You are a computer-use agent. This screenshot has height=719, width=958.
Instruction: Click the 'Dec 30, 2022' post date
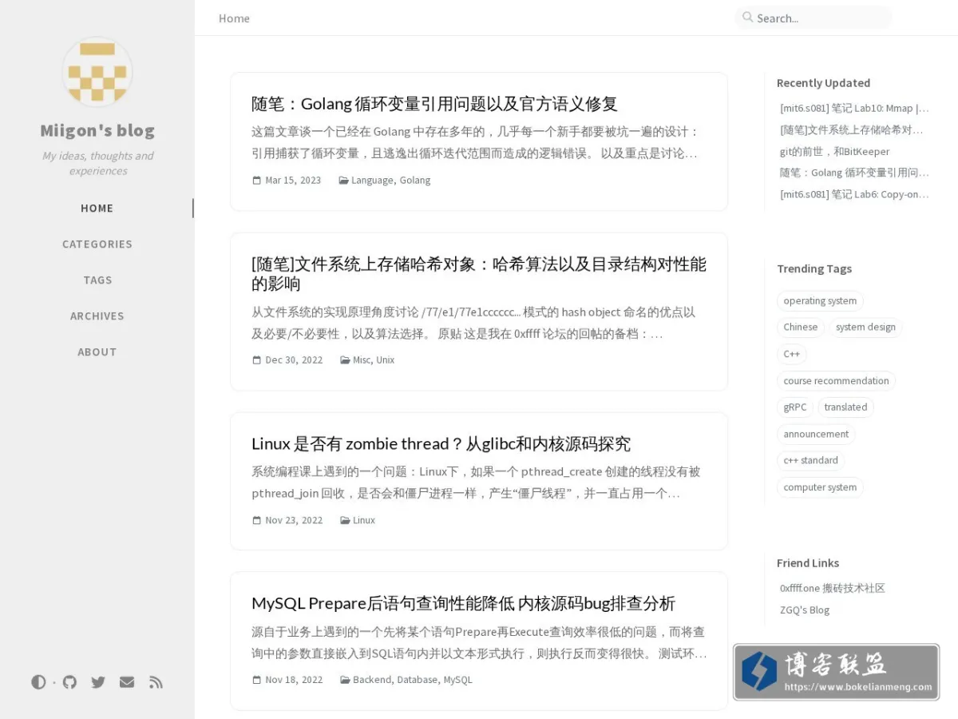[294, 360]
